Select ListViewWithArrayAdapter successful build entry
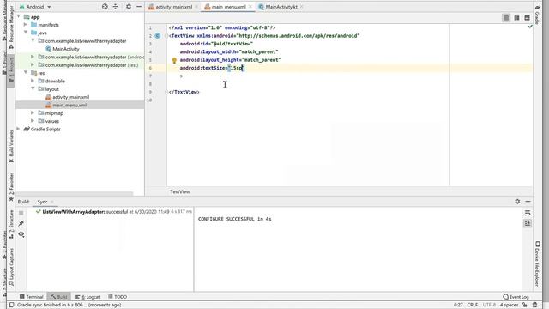The image size is (549, 309). coord(114,212)
